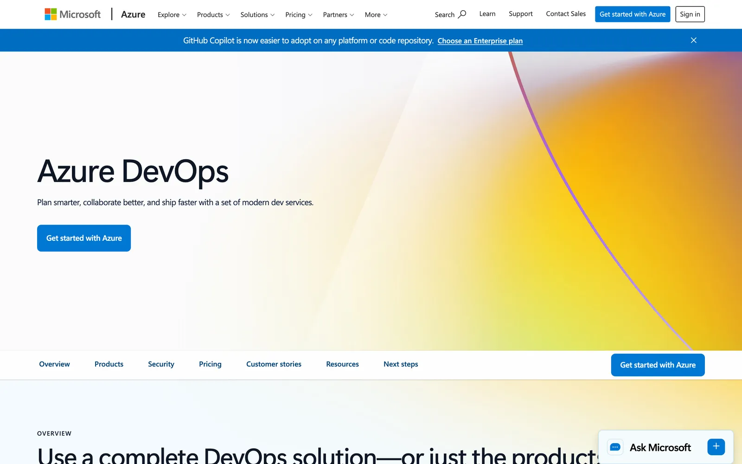The width and height of the screenshot is (742, 464).
Task: Go to the Resources section tab
Action: 342,364
